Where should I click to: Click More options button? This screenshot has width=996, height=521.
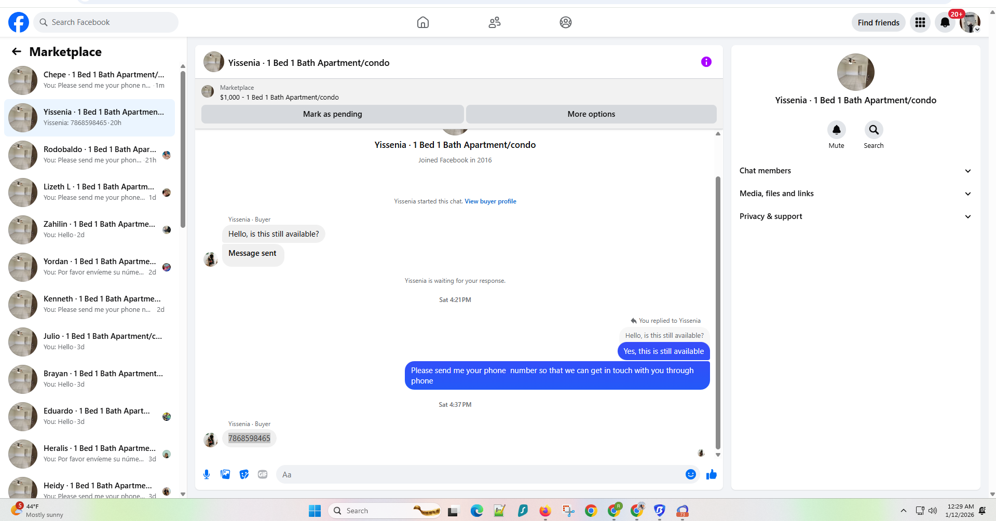(591, 114)
